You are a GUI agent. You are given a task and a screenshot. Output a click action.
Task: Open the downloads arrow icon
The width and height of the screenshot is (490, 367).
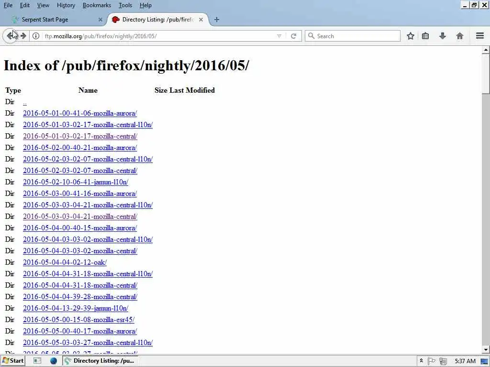click(443, 36)
